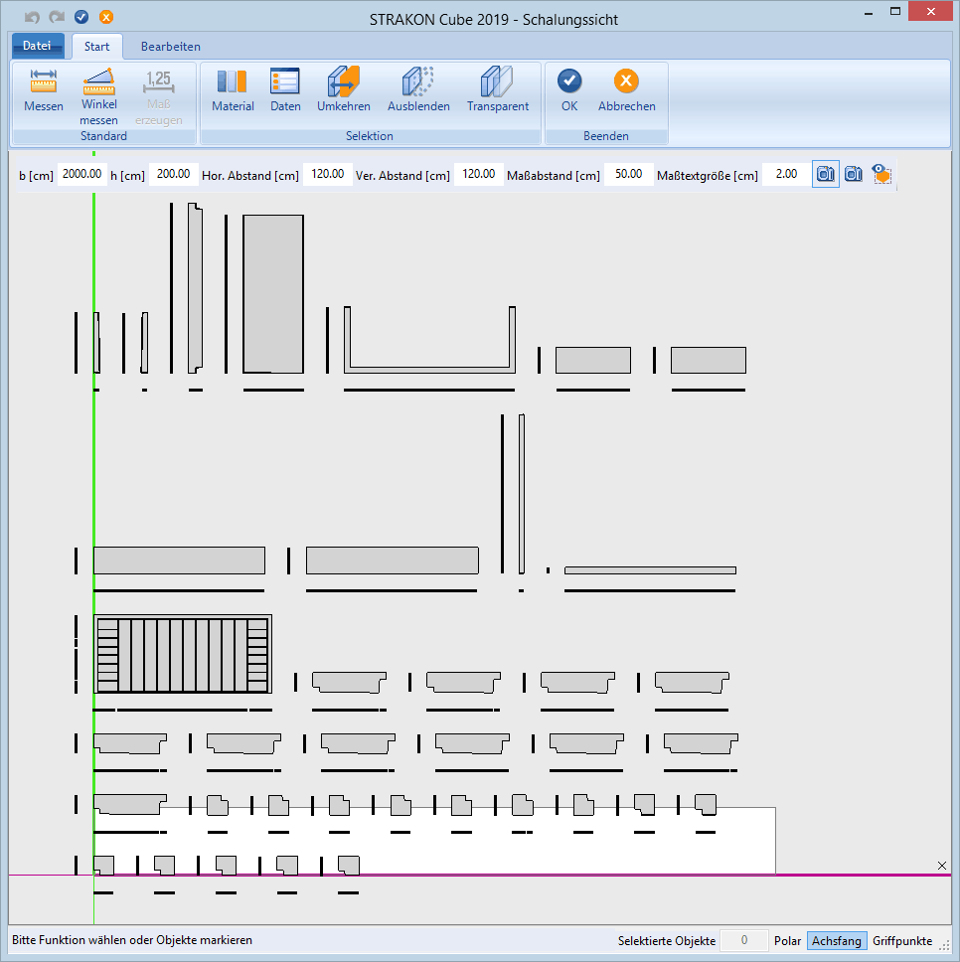Open the Material selection tool
960x962 pixels.
coord(233,90)
